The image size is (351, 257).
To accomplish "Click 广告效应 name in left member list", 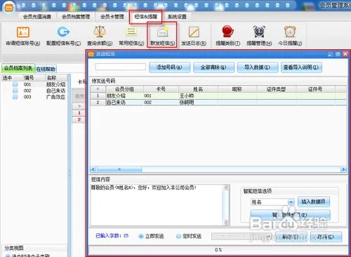I will pos(55,97).
